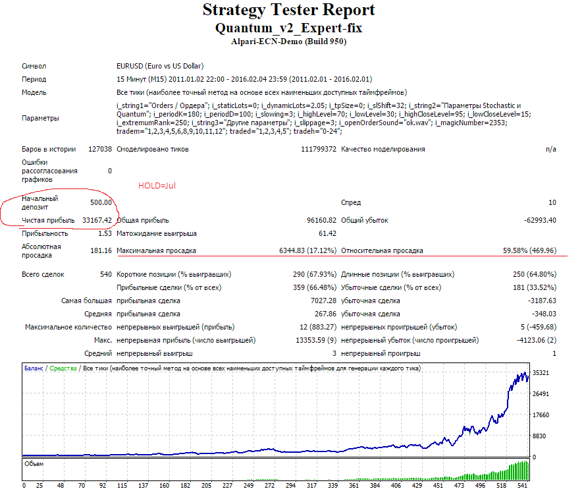Image resolution: width=584 pixels, height=491 pixels.
Task: Click the consecutive losses value '5 (-459.68)'
Action: (539, 327)
